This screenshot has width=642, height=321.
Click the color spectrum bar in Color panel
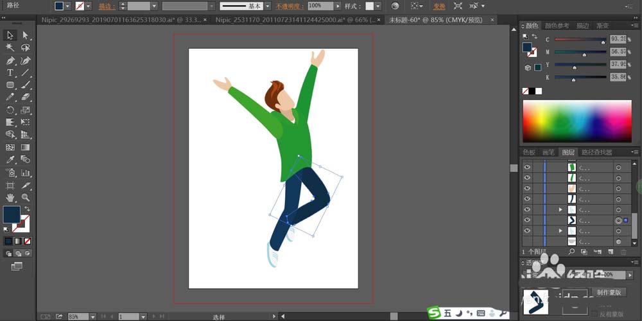[x=577, y=121]
